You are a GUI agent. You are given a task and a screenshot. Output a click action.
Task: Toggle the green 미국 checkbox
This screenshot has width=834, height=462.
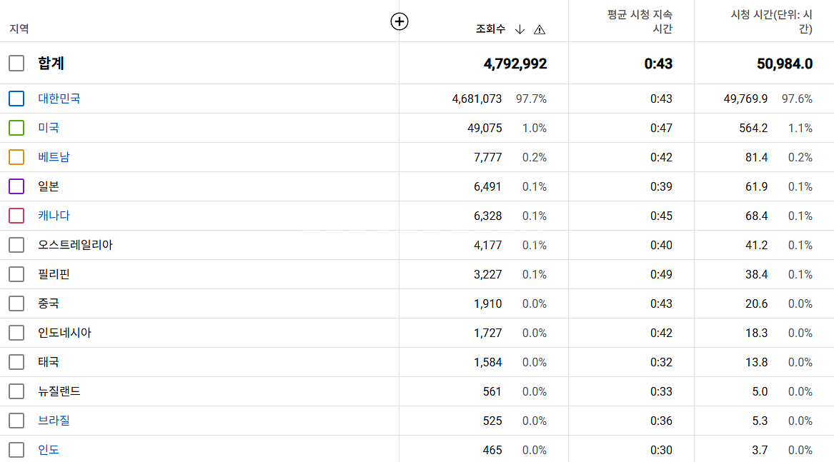click(x=16, y=128)
